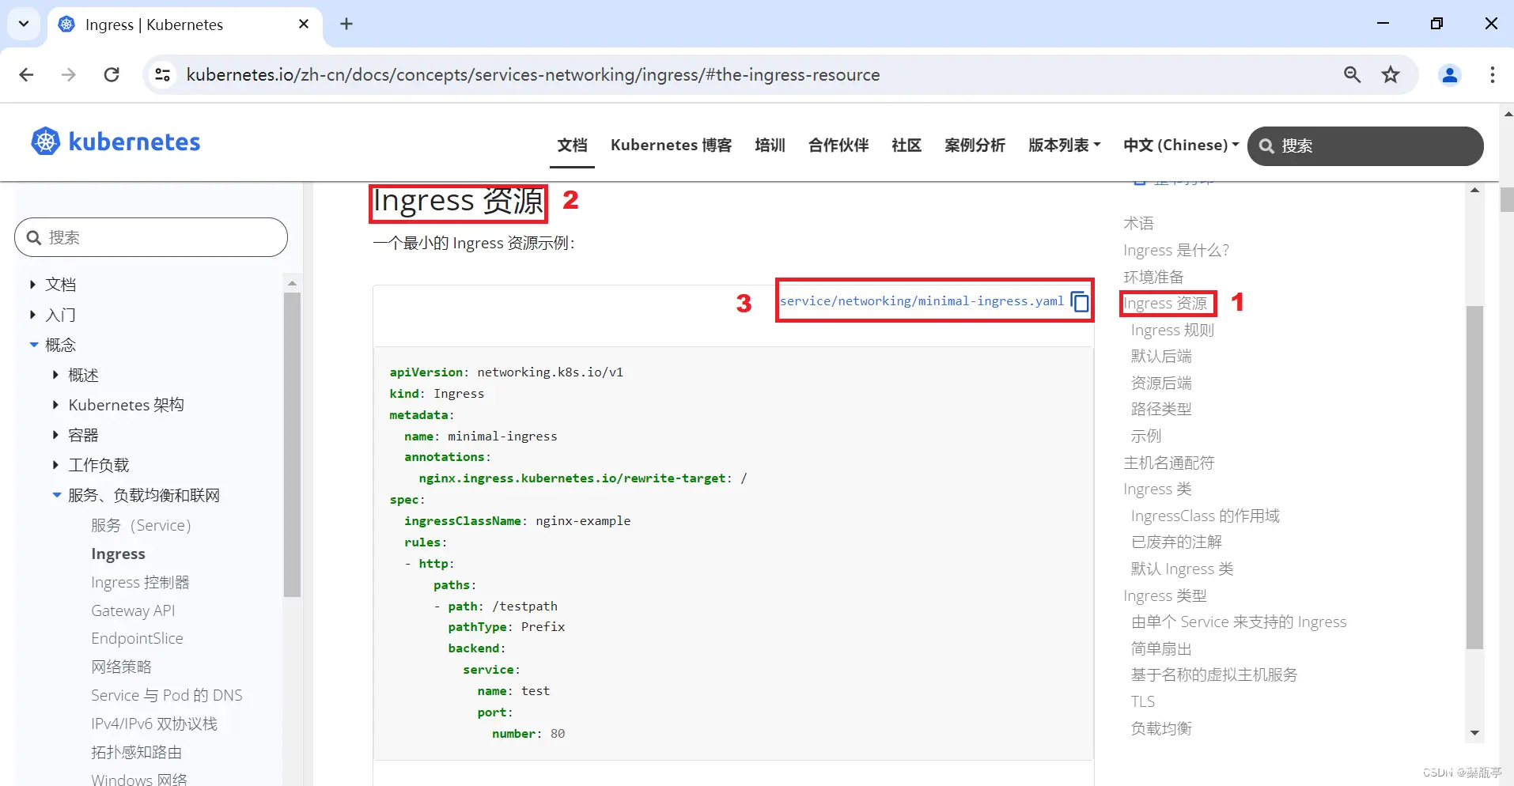Click the zoom magnifier icon in address bar
The width and height of the screenshot is (1514, 786).
(1352, 74)
